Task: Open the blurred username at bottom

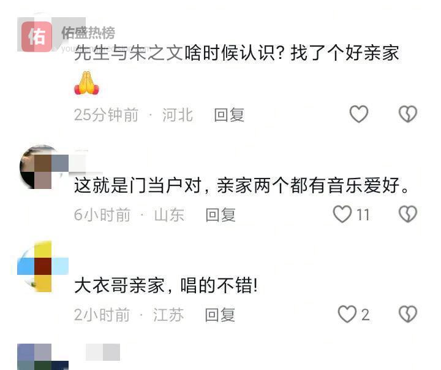Action: 103,352
